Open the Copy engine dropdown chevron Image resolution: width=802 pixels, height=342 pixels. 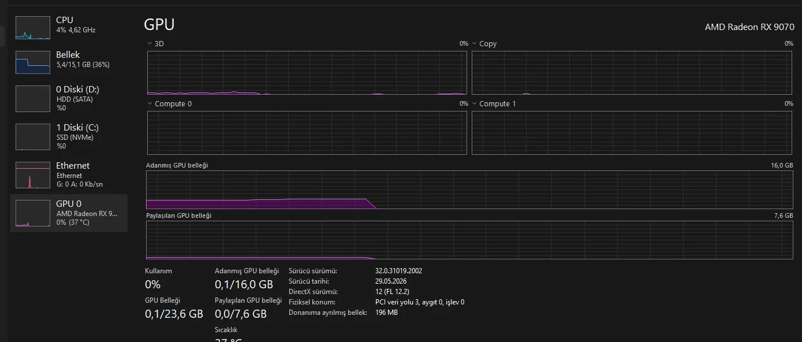click(475, 43)
